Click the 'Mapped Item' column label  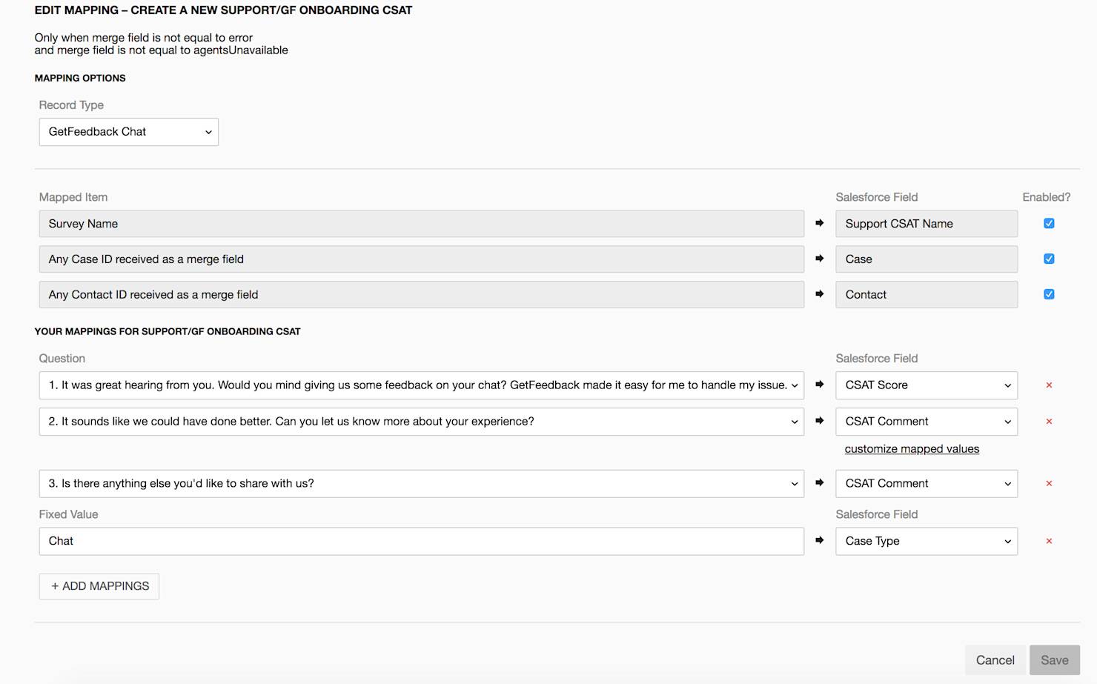pos(73,197)
